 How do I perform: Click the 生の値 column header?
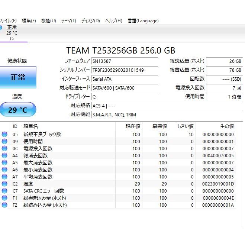point(216,126)
